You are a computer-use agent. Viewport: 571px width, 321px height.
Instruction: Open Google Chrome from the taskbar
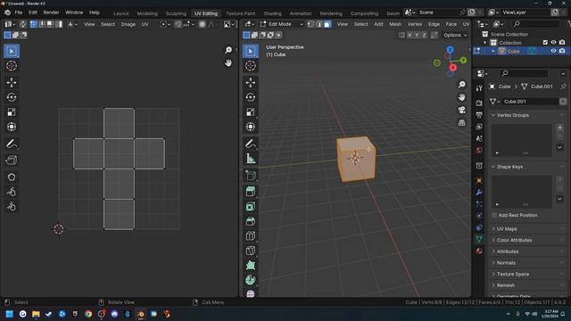tap(88, 314)
